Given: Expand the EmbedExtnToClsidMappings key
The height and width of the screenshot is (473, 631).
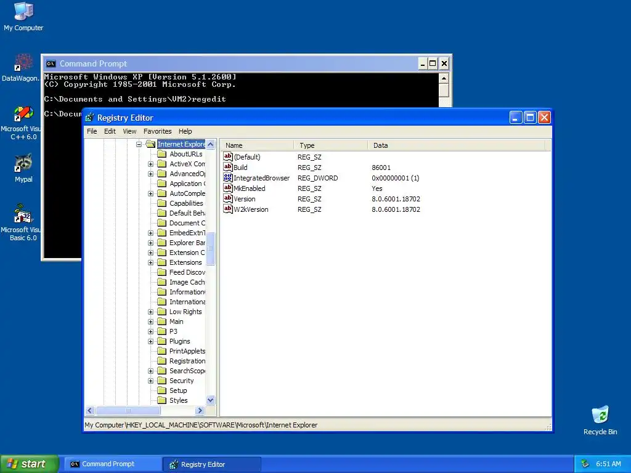Looking at the screenshot, I should [x=150, y=233].
